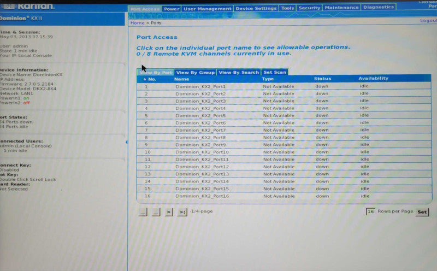Viewport: 437px width, 271px height.
Task: Click the PowerIn2 off status text
Action: pos(26,103)
